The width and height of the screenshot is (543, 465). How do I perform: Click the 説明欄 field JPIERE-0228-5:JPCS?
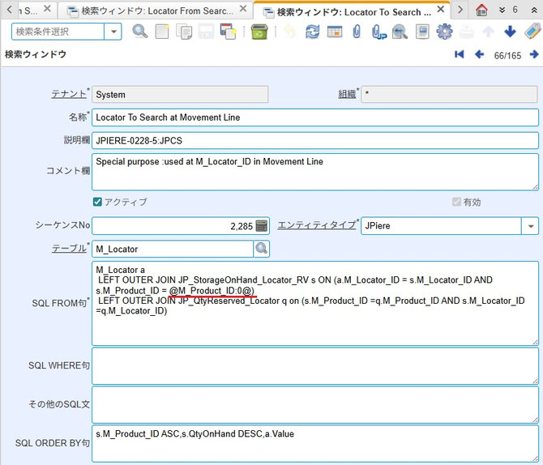(x=314, y=141)
